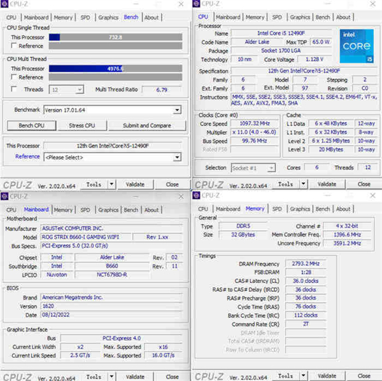
Task: Click Current Link Width x2 value
Action: 80,347
